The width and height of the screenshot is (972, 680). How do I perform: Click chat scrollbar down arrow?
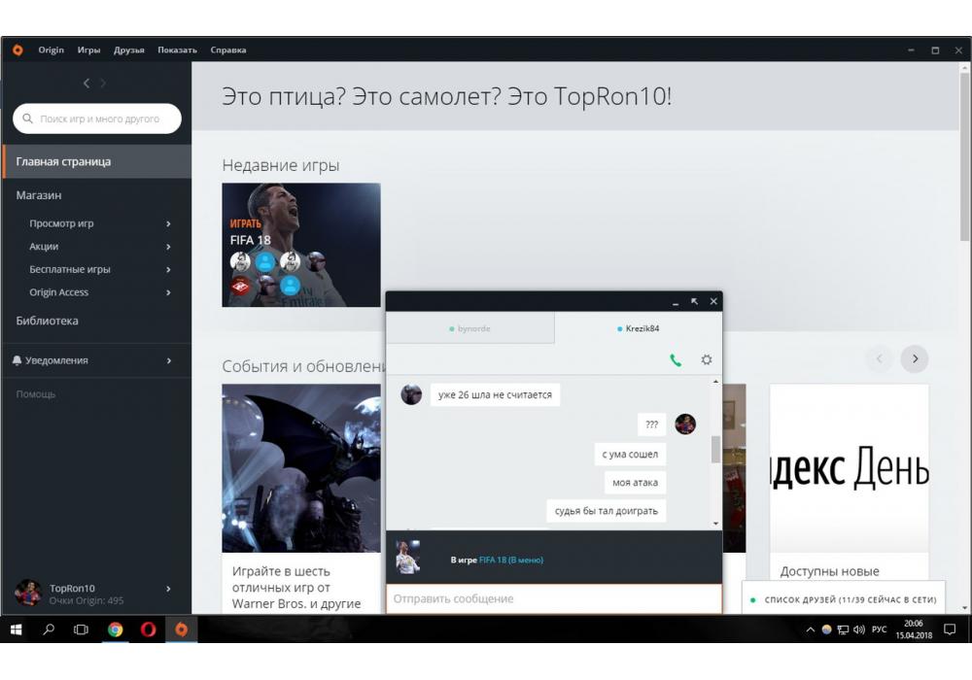[x=716, y=524]
